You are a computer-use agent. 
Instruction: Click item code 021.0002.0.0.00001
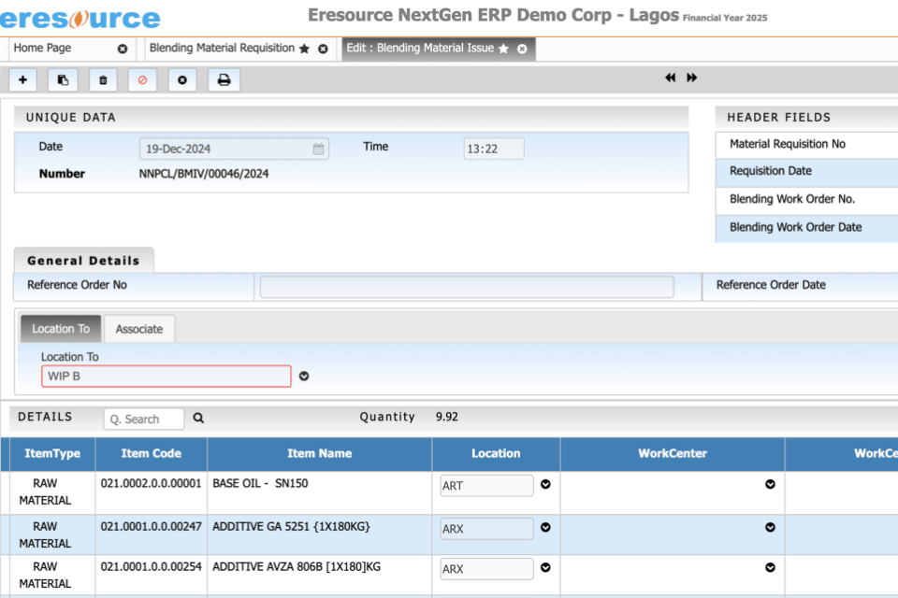click(x=152, y=484)
